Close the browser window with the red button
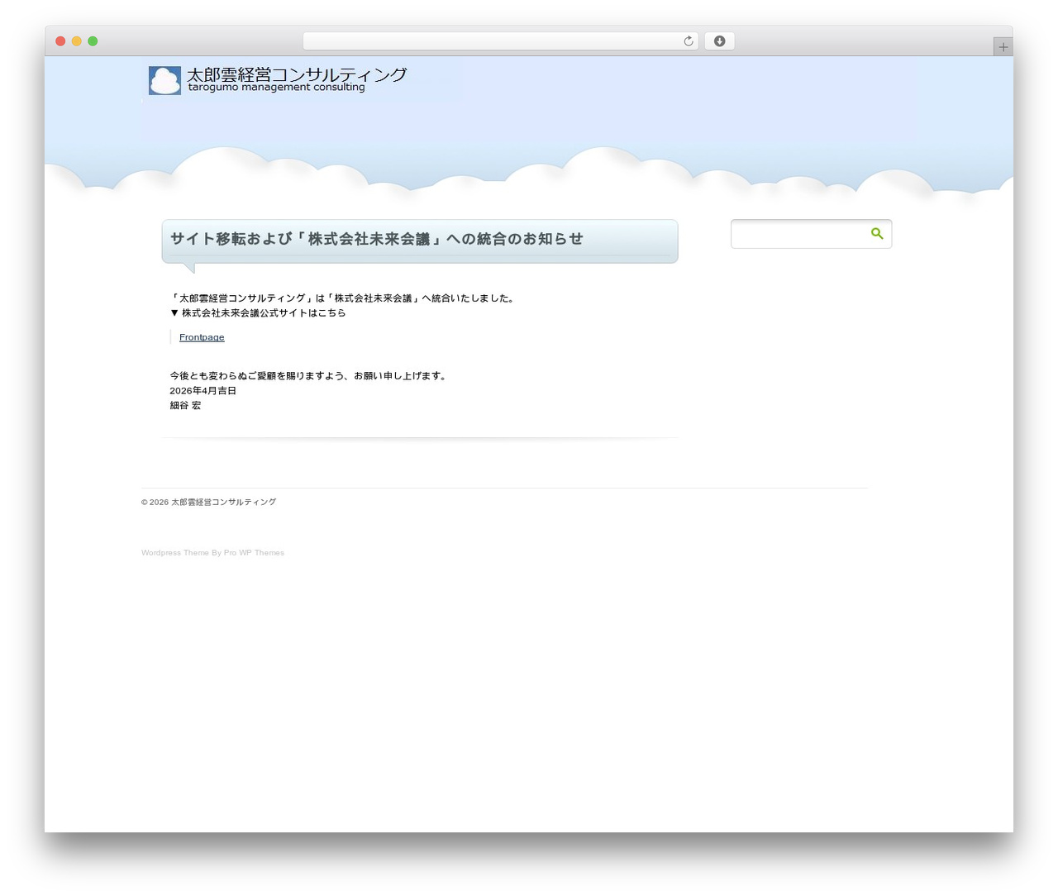Image resolution: width=1058 pixels, height=896 pixels. (x=60, y=41)
